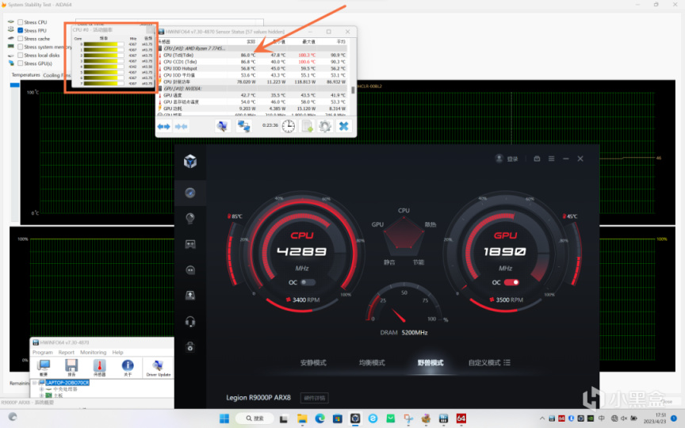Open the lightbulb sidebar icon
685x428 pixels.
pos(190,218)
